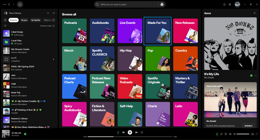Toggle repeat mode
This screenshot has width=260, height=140.
pyautogui.click(x=142, y=132)
